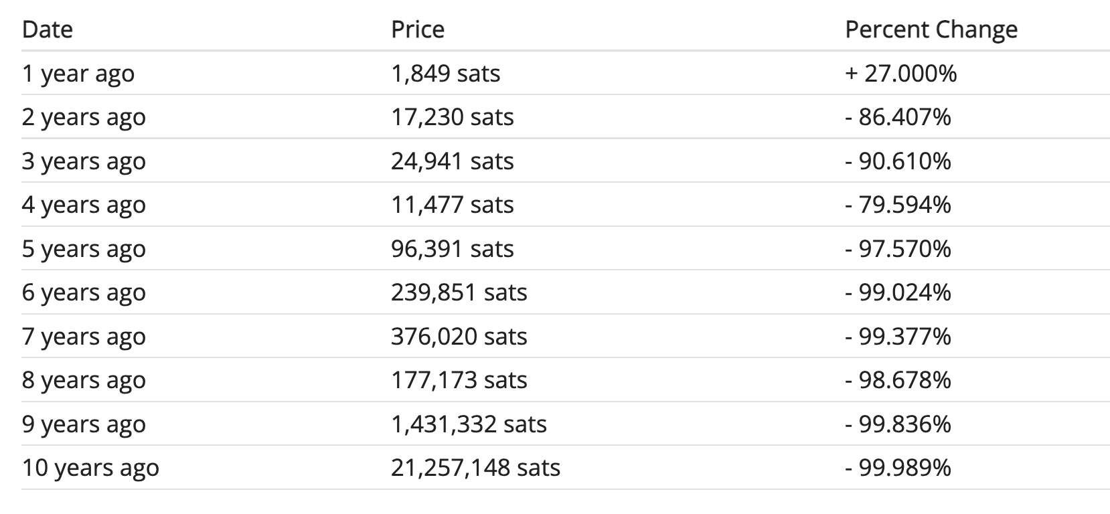Click the 376,020 sats price cell

click(459, 337)
